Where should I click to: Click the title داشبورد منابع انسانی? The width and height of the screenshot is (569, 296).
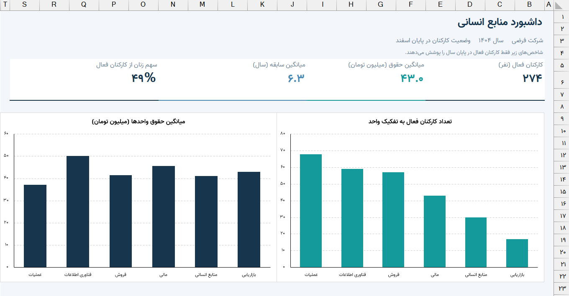coord(500,22)
